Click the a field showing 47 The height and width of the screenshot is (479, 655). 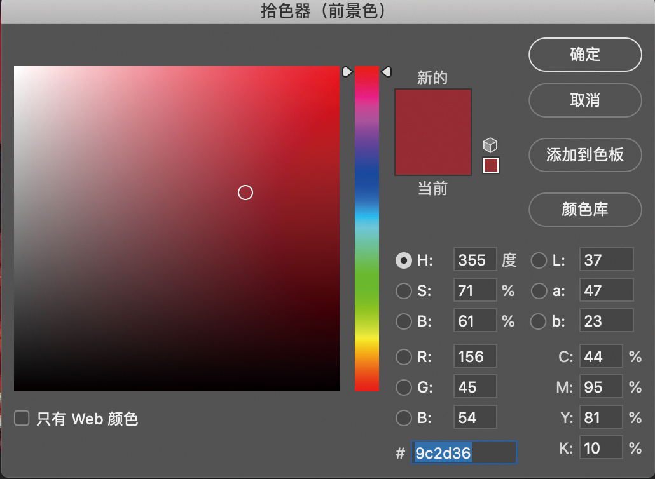point(607,290)
